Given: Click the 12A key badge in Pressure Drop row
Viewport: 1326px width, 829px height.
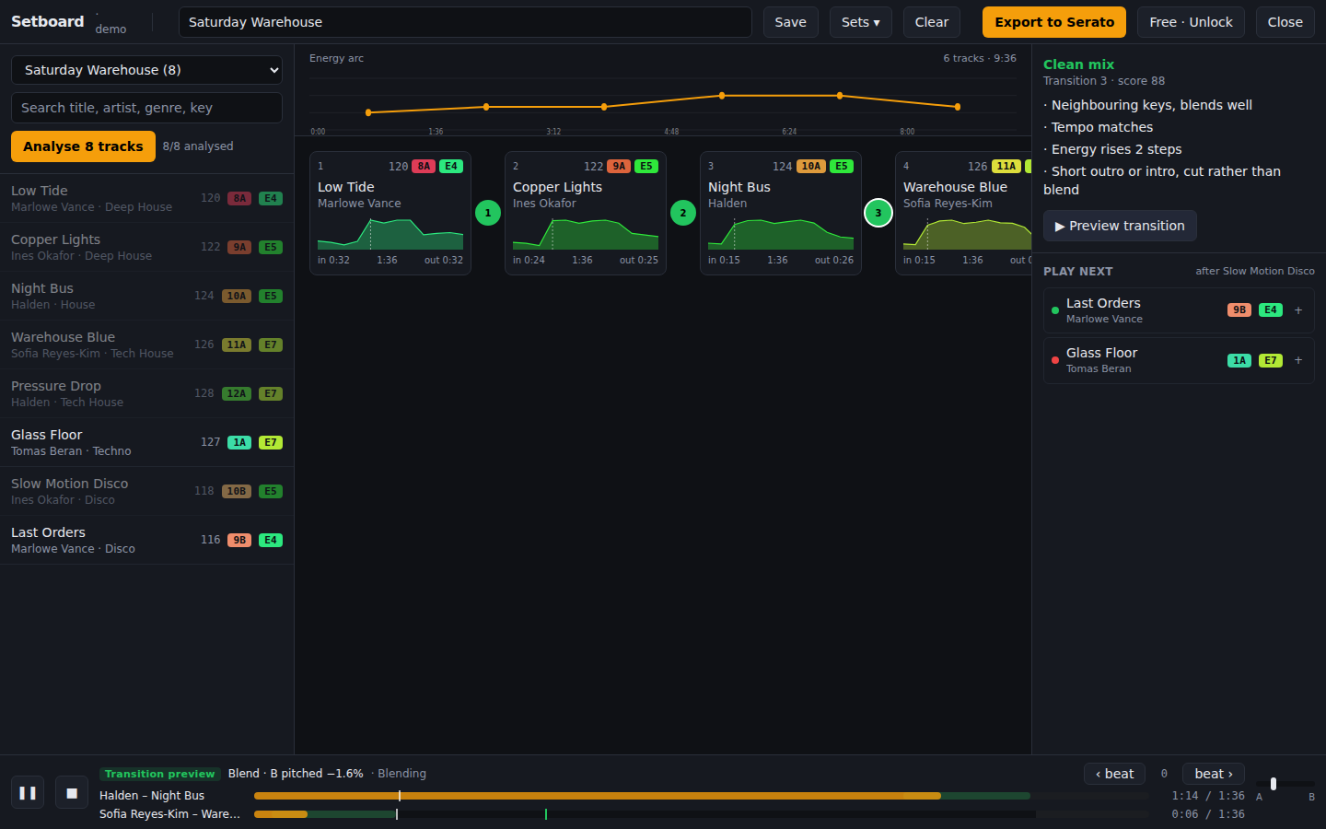Looking at the screenshot, I should click(x=237, y=393).
